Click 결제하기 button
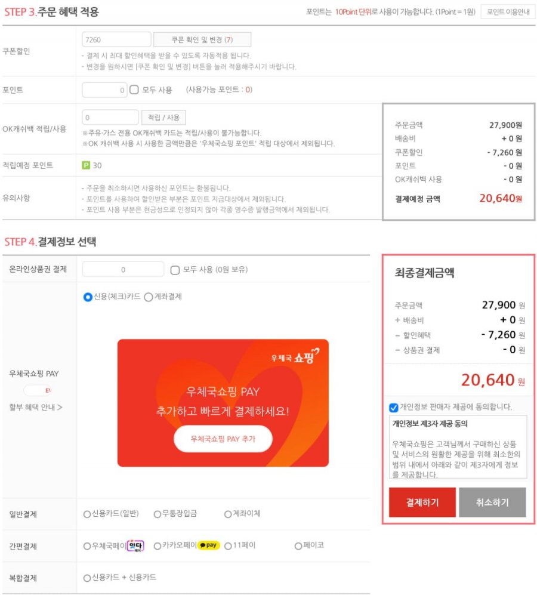The image size is (537, 595). [x=422, y=502]
